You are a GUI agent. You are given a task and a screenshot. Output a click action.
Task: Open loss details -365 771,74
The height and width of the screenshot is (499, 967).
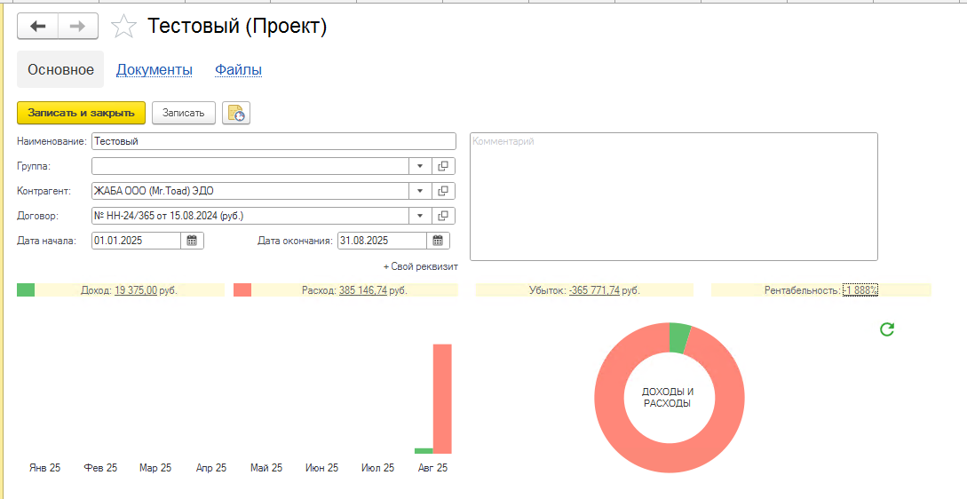point(594,290)
